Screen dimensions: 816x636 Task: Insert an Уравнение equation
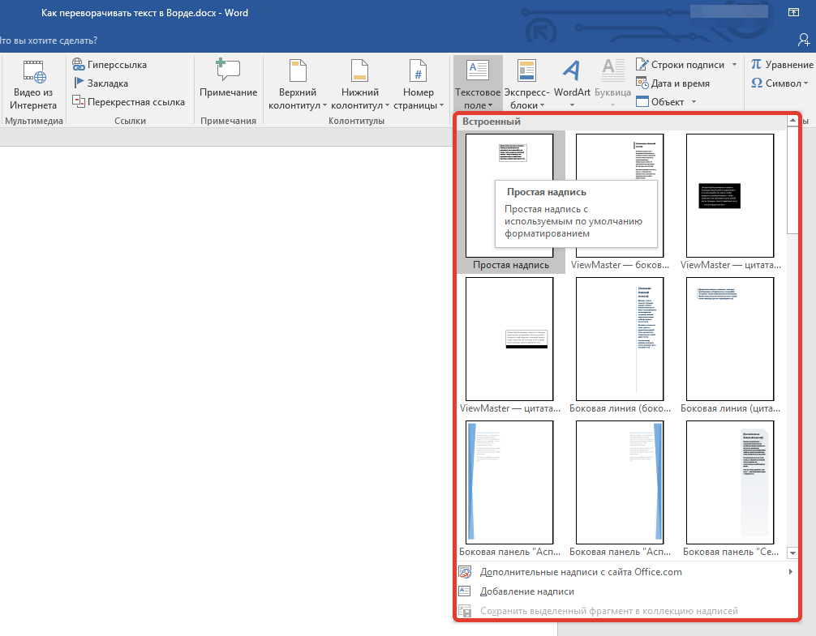[782, 65]
